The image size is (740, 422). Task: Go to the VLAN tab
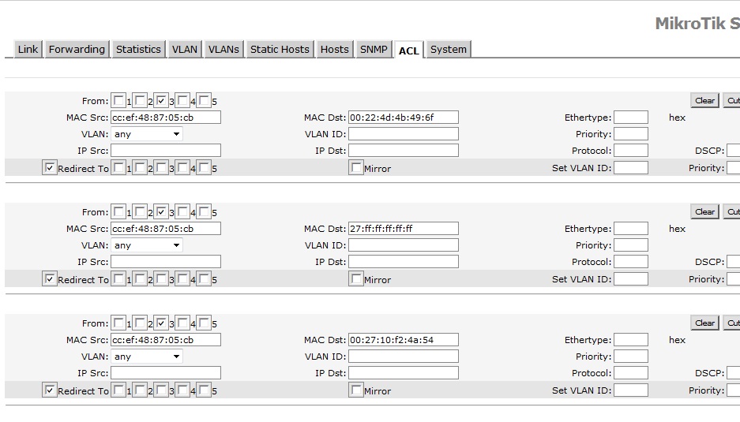[185, 49]
